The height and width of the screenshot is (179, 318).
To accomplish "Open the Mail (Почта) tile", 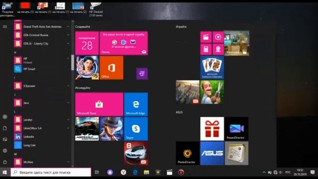I will [124, 43].
